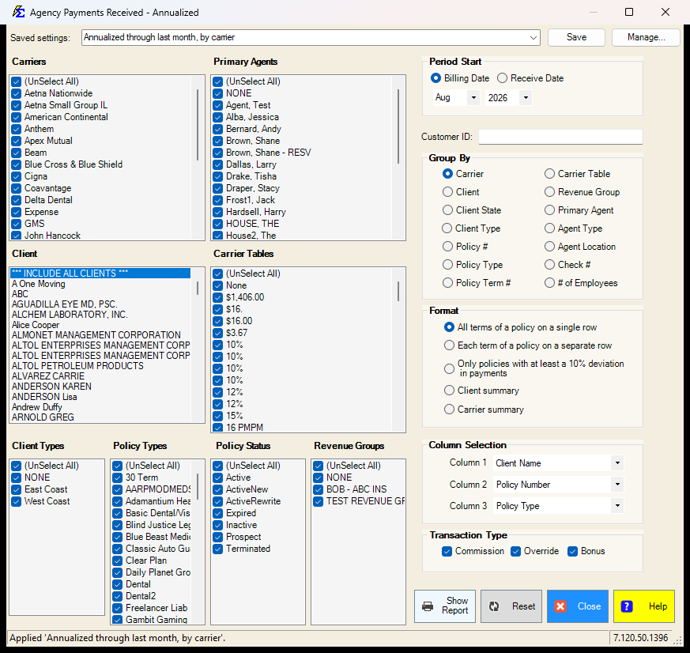Select *** INCLUDE ALL CLIENTS *** row
Viewport: 690px width, 653px height.
pos(100,274)
